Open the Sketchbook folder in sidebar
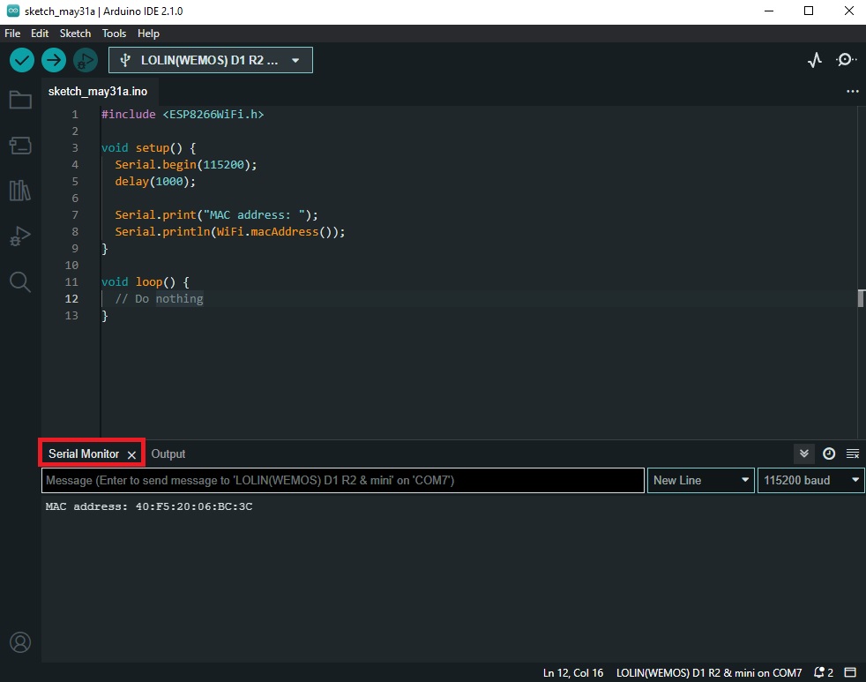Screen dimensions: 866x682 19,100
